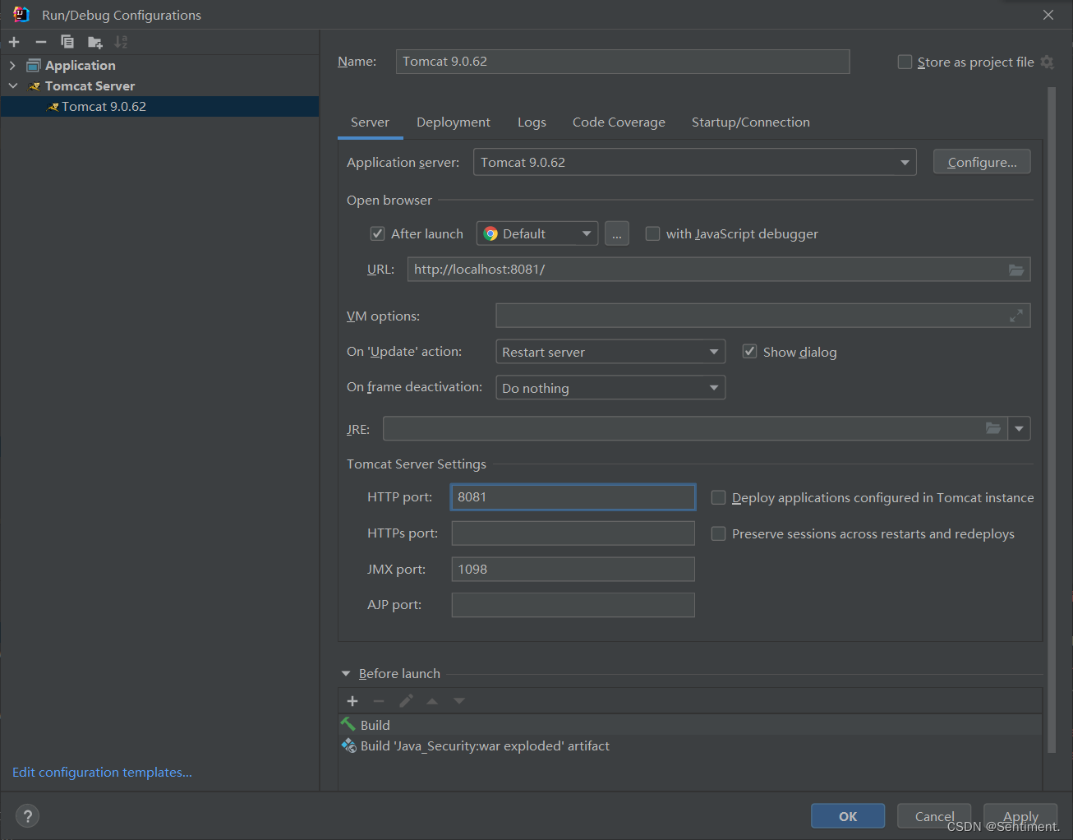1073x840 pixels.
Task: Select the Build task in Before launch list
Action: [x=690, y=725]
